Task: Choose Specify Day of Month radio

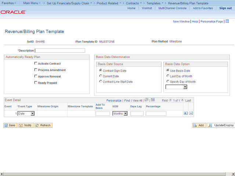Action: coord(168,81)
